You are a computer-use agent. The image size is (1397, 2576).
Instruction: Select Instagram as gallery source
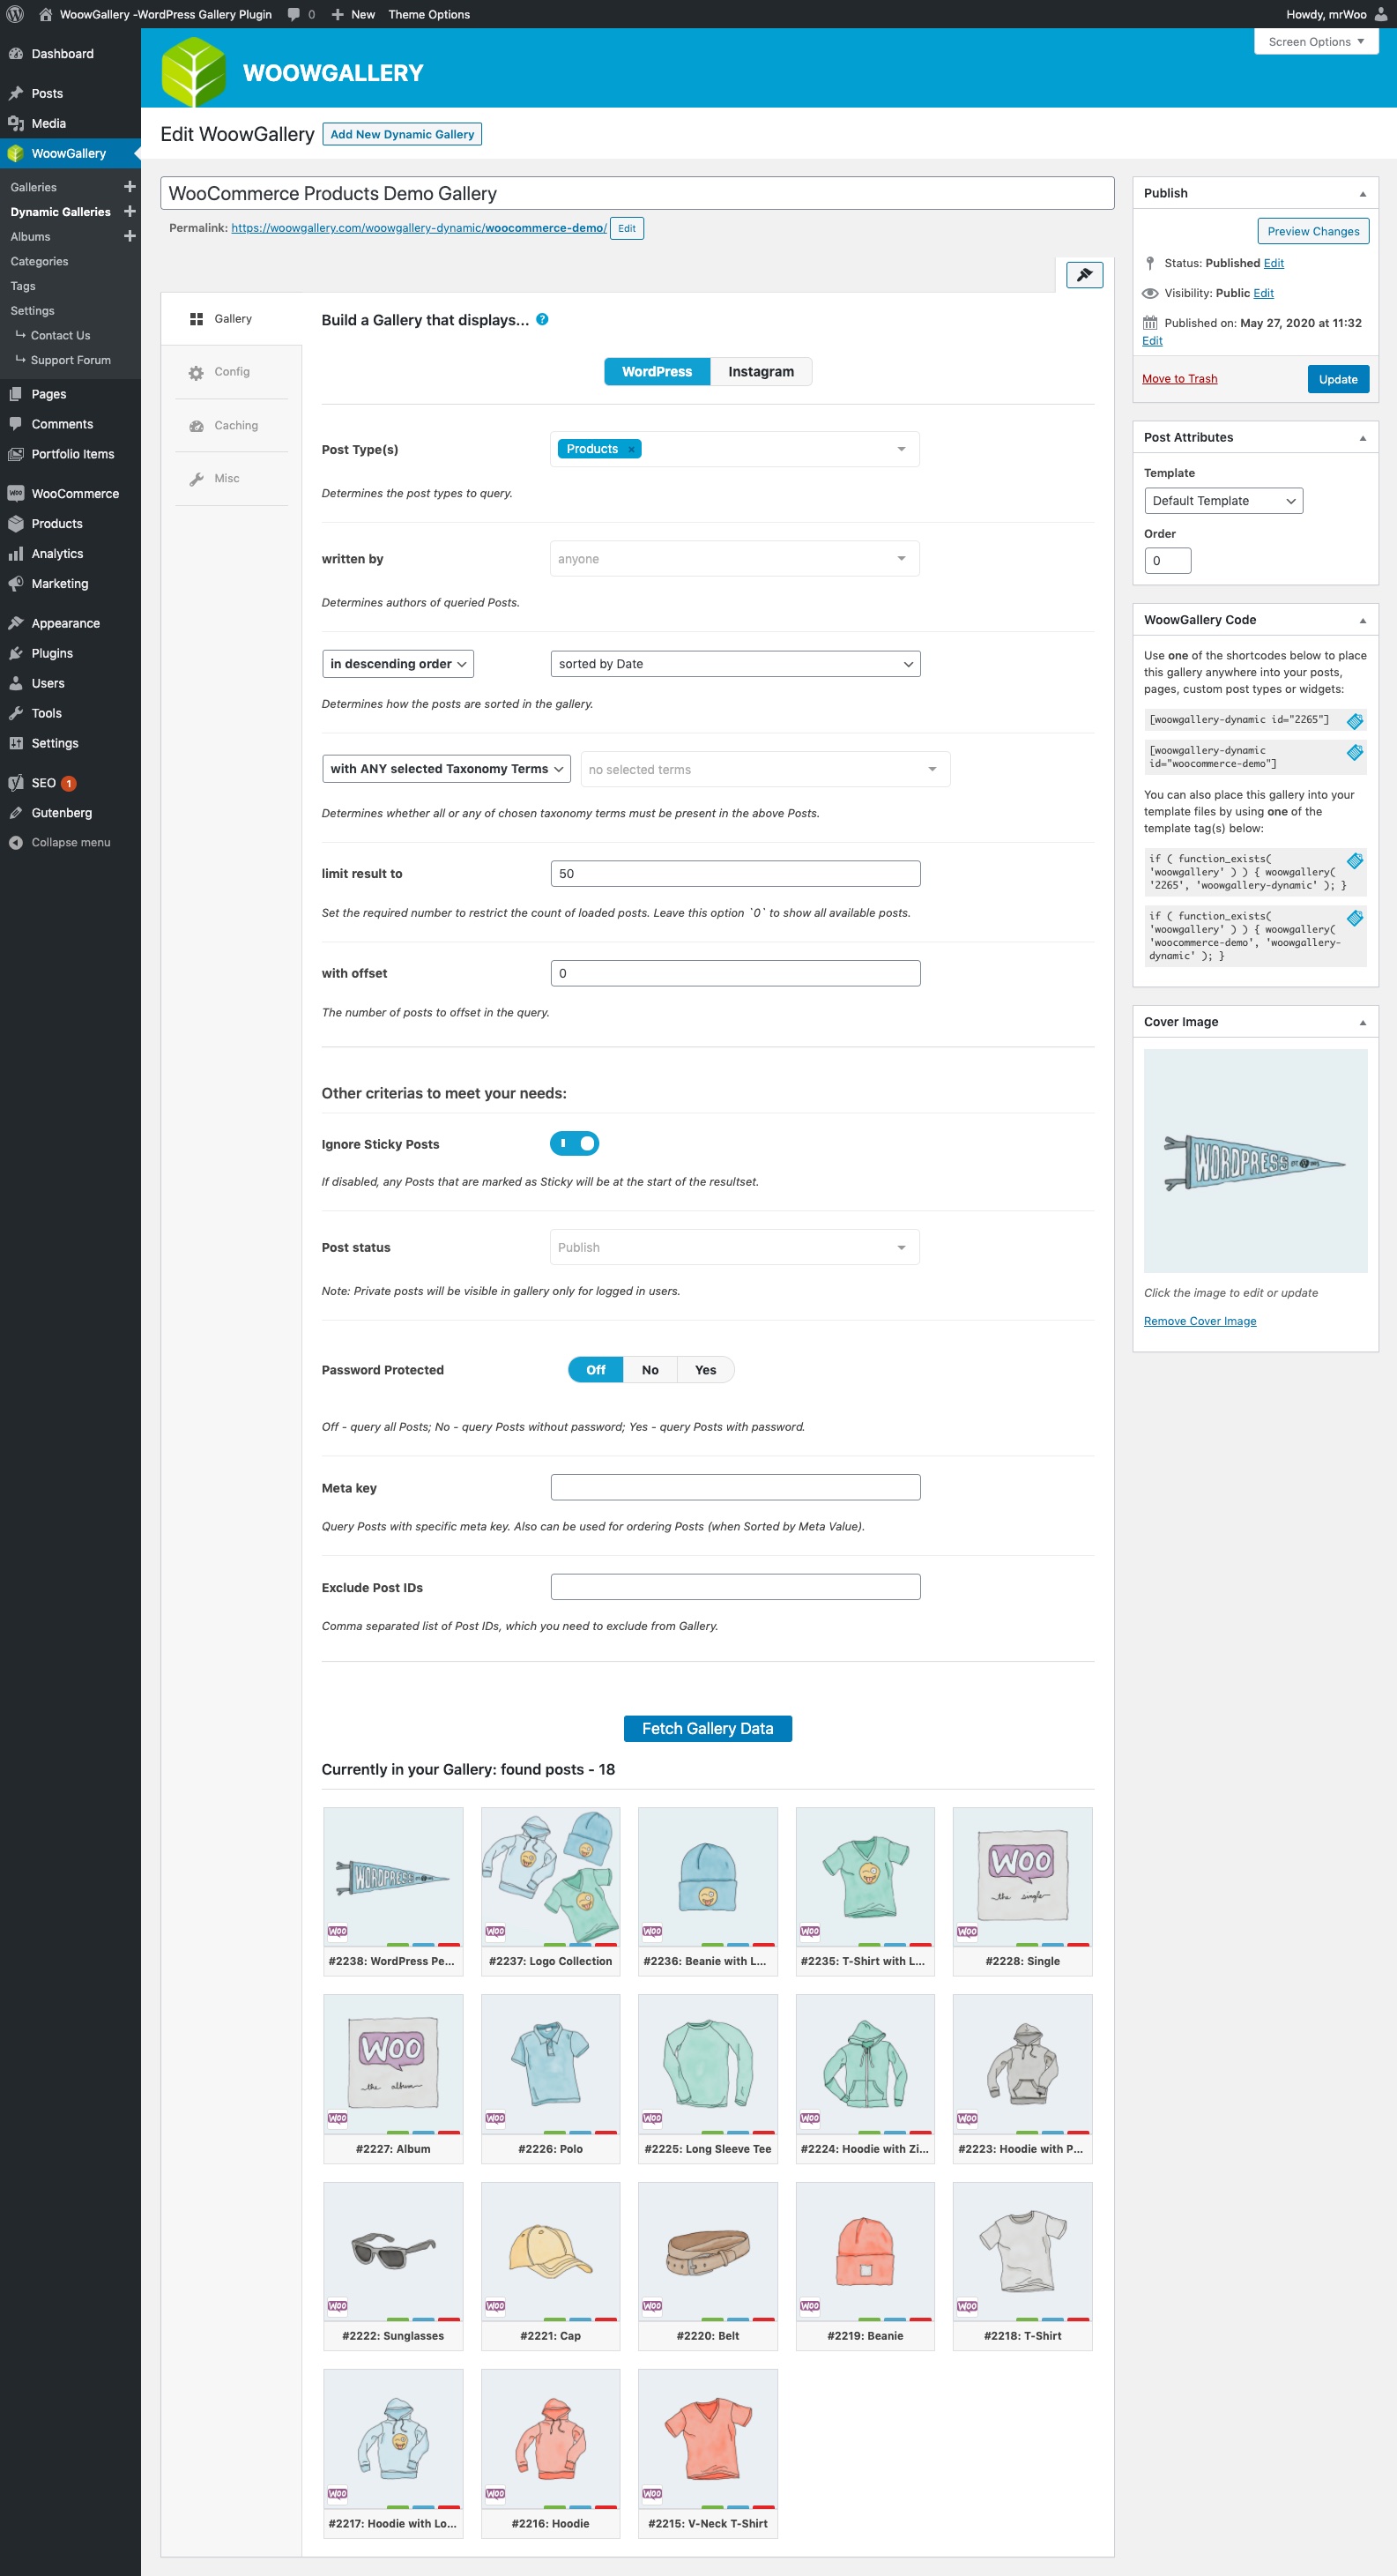coord(760,371)
